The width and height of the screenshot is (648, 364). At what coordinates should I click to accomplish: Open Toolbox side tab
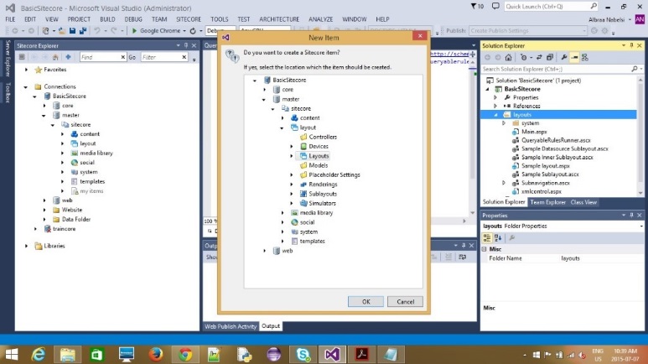8,91
